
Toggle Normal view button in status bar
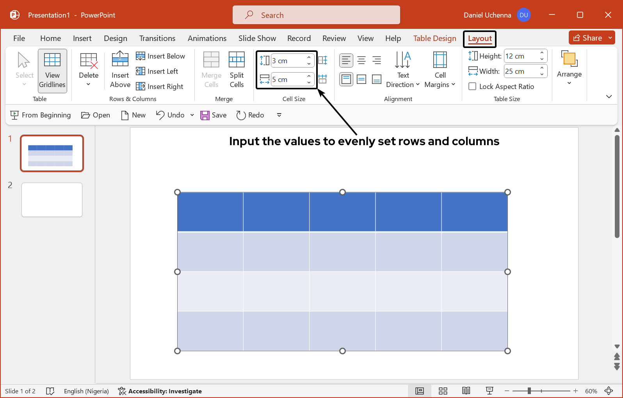(x=420, y=391)
